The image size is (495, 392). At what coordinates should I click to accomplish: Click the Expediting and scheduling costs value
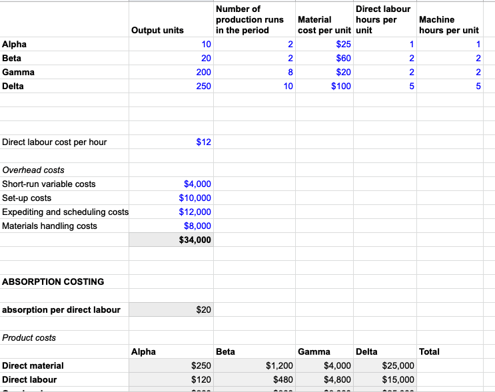click(171, 212)
